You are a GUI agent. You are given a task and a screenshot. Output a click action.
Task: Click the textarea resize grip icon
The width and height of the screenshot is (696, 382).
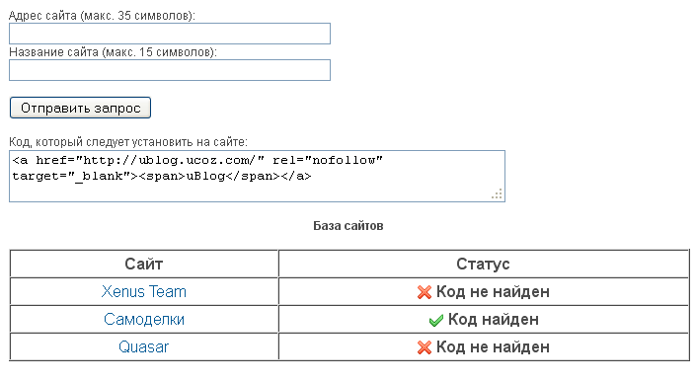click(497, 193)
